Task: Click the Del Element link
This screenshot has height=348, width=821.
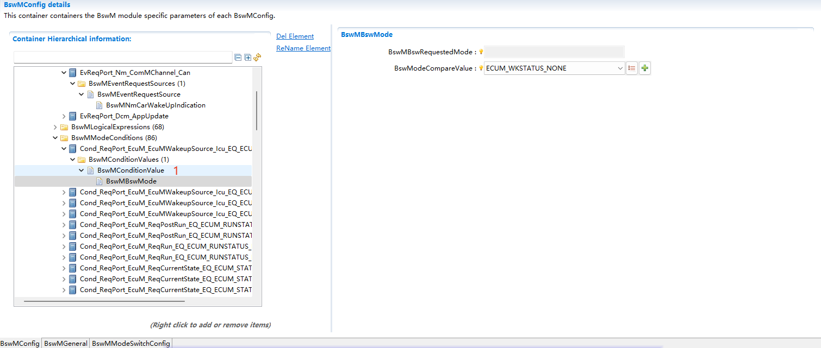Action: pos(295,36)
